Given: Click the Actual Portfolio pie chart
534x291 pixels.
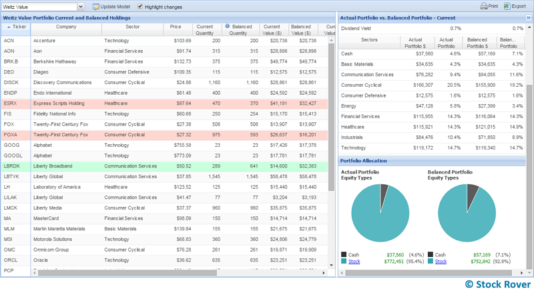Looking at the screenshot, I should coord(380,214).
